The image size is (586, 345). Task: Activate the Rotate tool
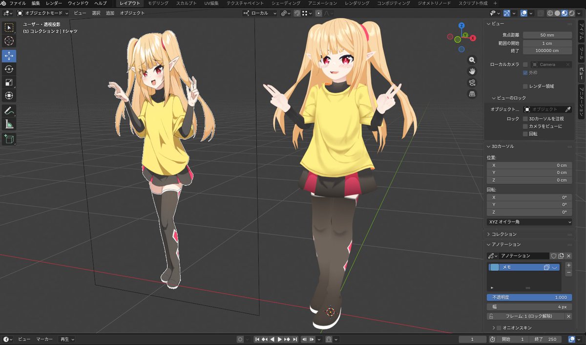point(9,69)
